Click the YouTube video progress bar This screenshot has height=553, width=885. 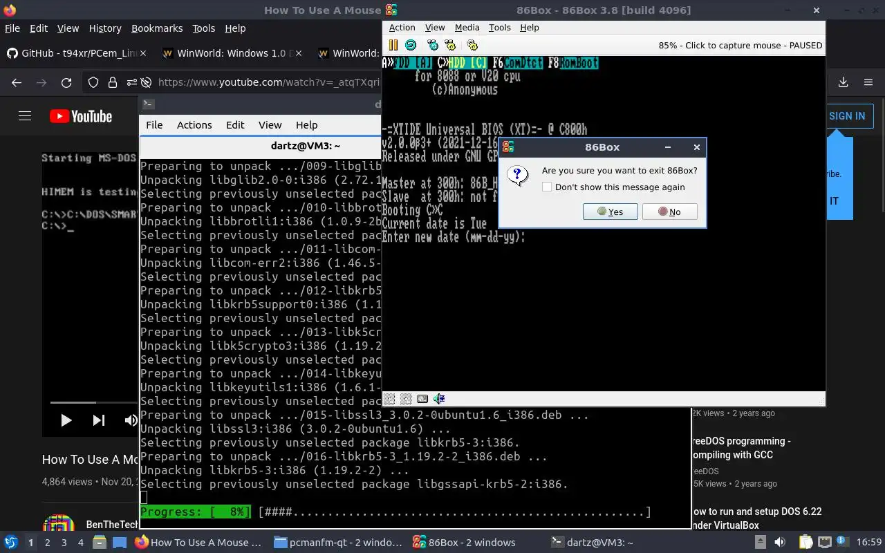pos(94,402)
